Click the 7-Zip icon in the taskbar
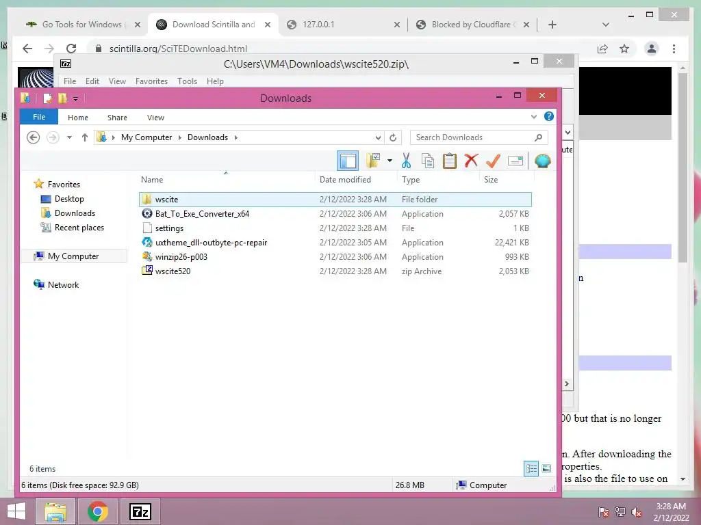 (x=140, y=511)
